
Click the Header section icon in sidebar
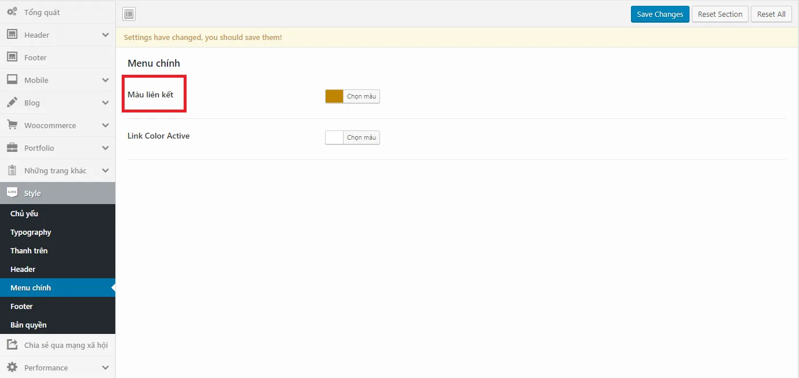coord(12,35)
